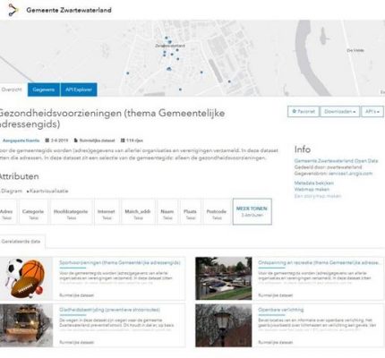
Task: Expand attributes with MEER TONEN
Action: click(252, 211)
